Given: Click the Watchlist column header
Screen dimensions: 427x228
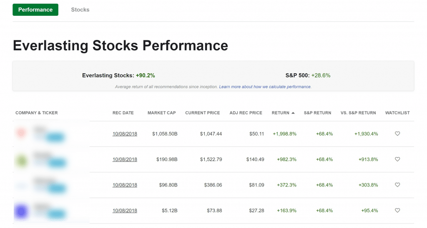Looking at the screenshot, I should pyautogui.click(x=397, y=113).
